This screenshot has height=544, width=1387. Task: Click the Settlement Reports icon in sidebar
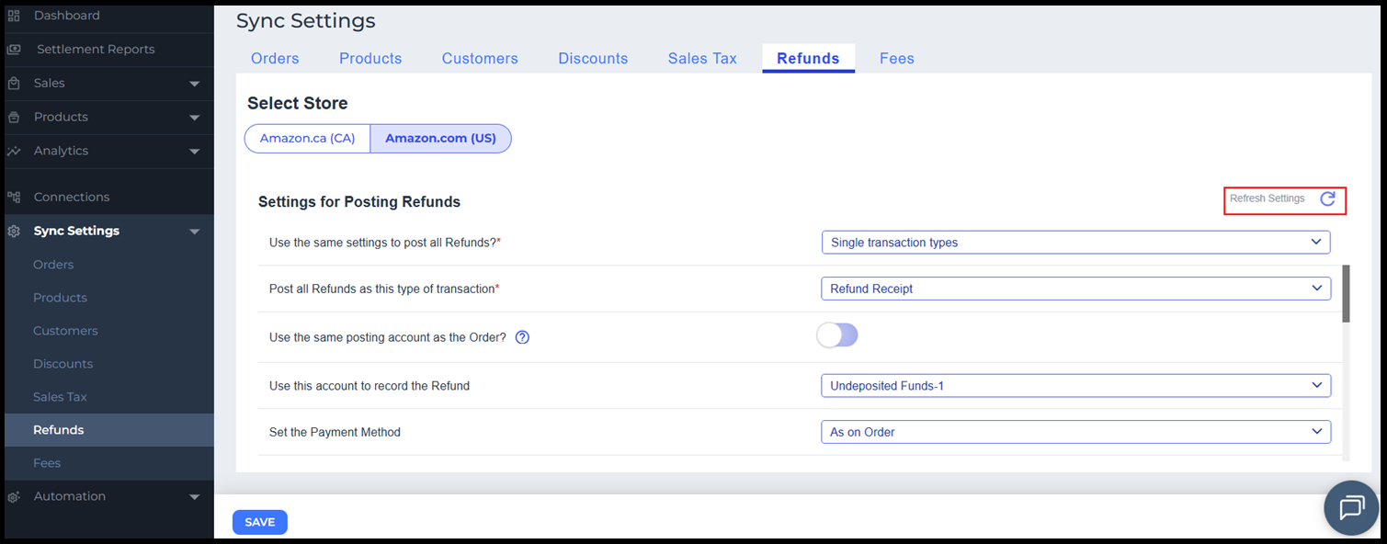(14, 50)
